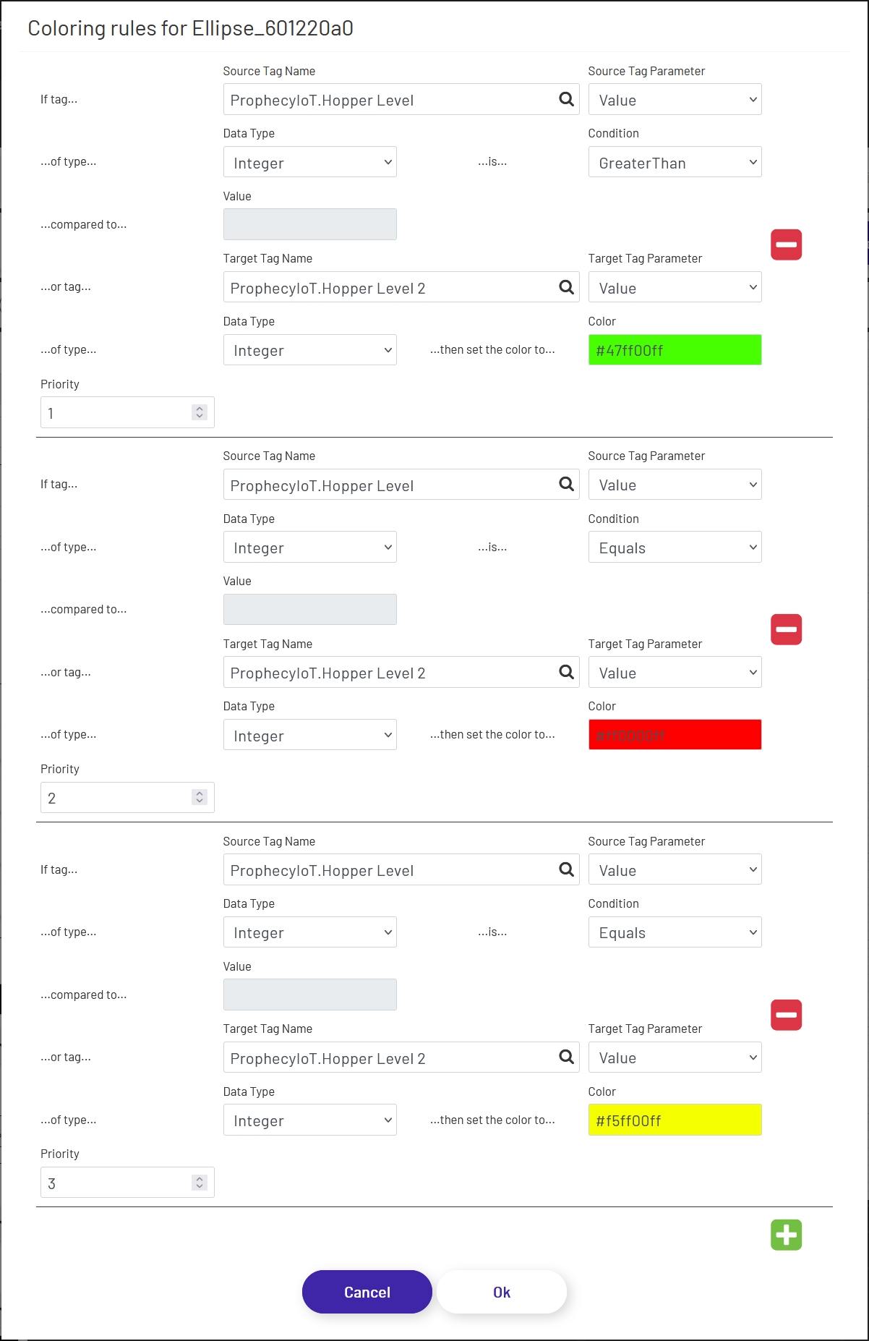This screenshot has width=869, height=1341.
Task: Remove the third coloring rule (yellow)
Action: pos(786,1015)
